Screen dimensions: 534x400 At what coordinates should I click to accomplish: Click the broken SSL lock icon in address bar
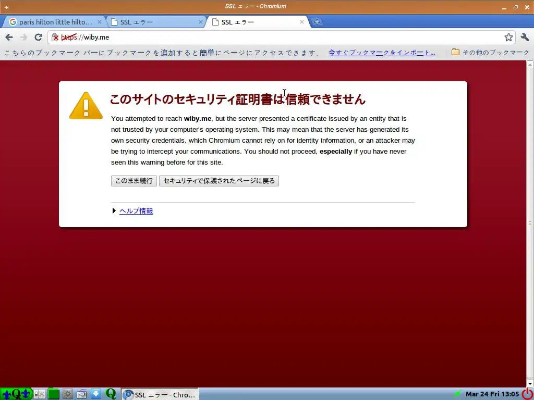point(55,37)
